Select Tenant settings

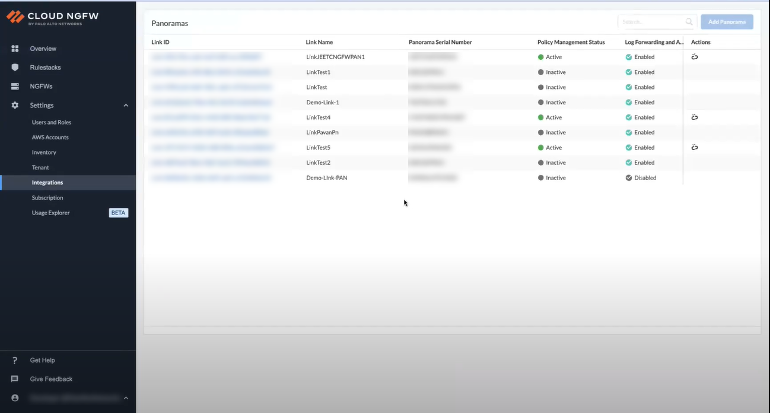pyautogui.click(x=40, y=168)
